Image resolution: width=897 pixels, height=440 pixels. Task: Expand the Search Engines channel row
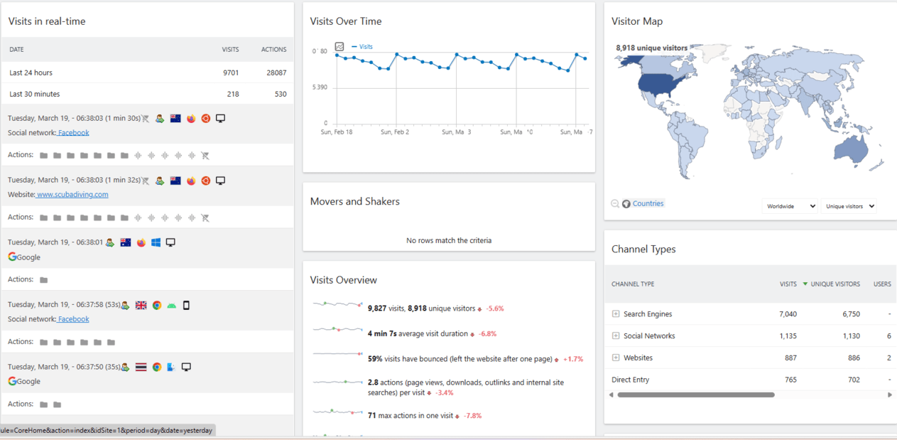click(x=616, y=314)
